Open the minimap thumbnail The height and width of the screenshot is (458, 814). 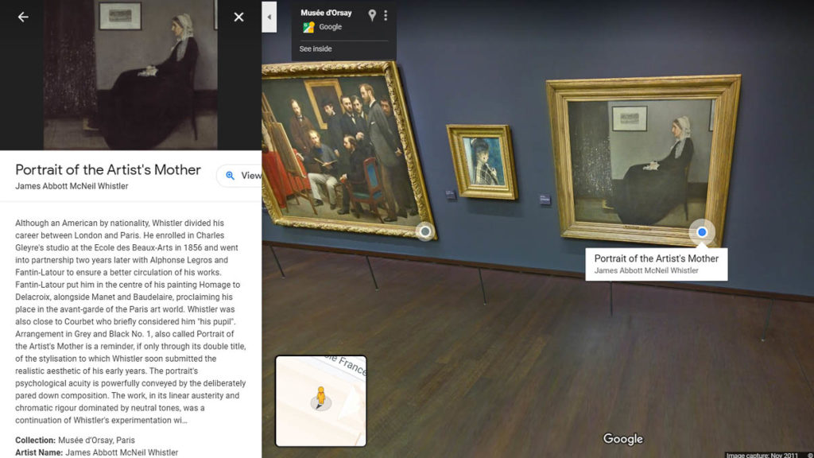point(321,401)
